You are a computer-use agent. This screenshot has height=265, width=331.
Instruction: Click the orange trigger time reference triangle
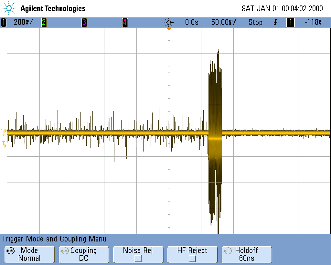click(x=168, y=29)
